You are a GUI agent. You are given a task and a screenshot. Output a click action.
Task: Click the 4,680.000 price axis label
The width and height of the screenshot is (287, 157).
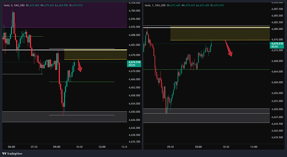(x=277, y=29)
